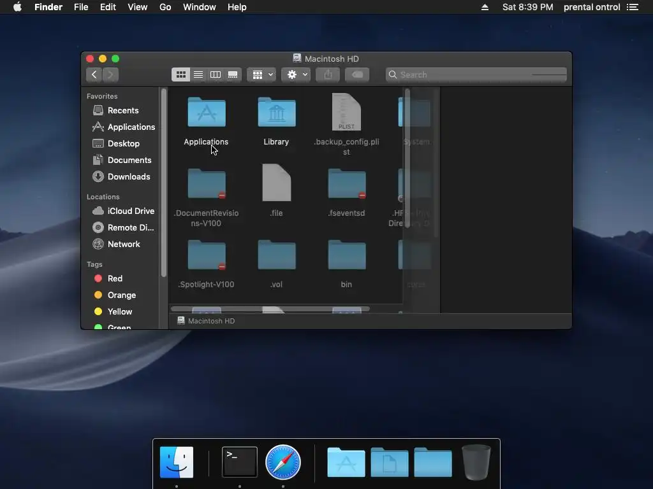Click the Macintosh HD title bar icon
Image resolution: width=653 pixels, height=489 pixels.
[297, 58]
